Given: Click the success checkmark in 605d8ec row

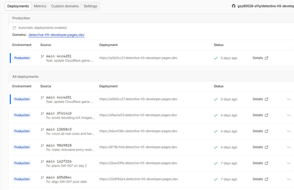Looking at the screenshot, I should click(216, 179).
